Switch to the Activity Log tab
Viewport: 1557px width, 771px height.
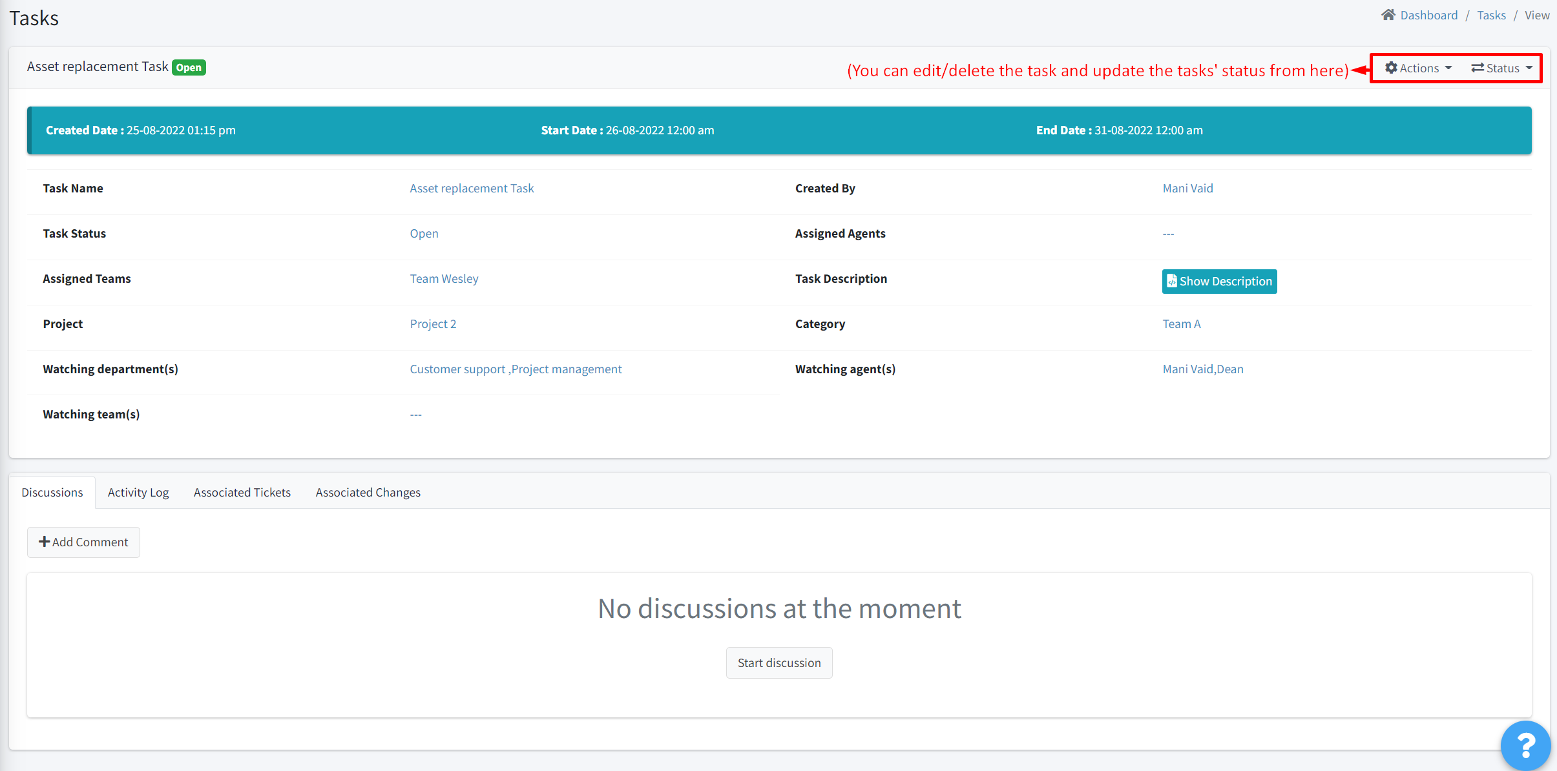(x=138, y=491)
